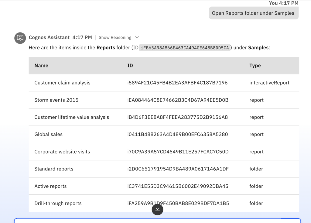311x223 pixels.
Task: Click the interactiveReport type cell
Action: click(269, 83)
